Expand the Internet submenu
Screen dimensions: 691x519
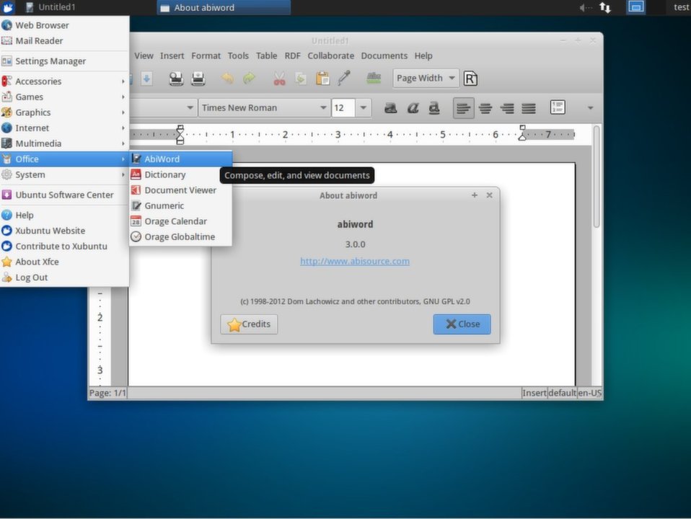[x=64, y=128]
